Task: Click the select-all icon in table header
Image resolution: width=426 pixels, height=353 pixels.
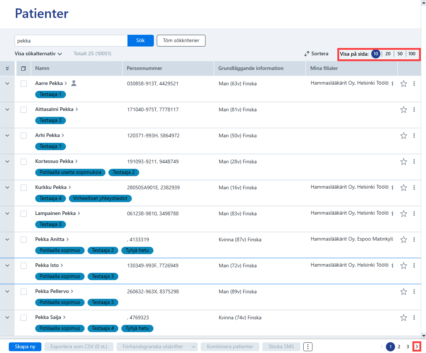Action: click(24, 68)
